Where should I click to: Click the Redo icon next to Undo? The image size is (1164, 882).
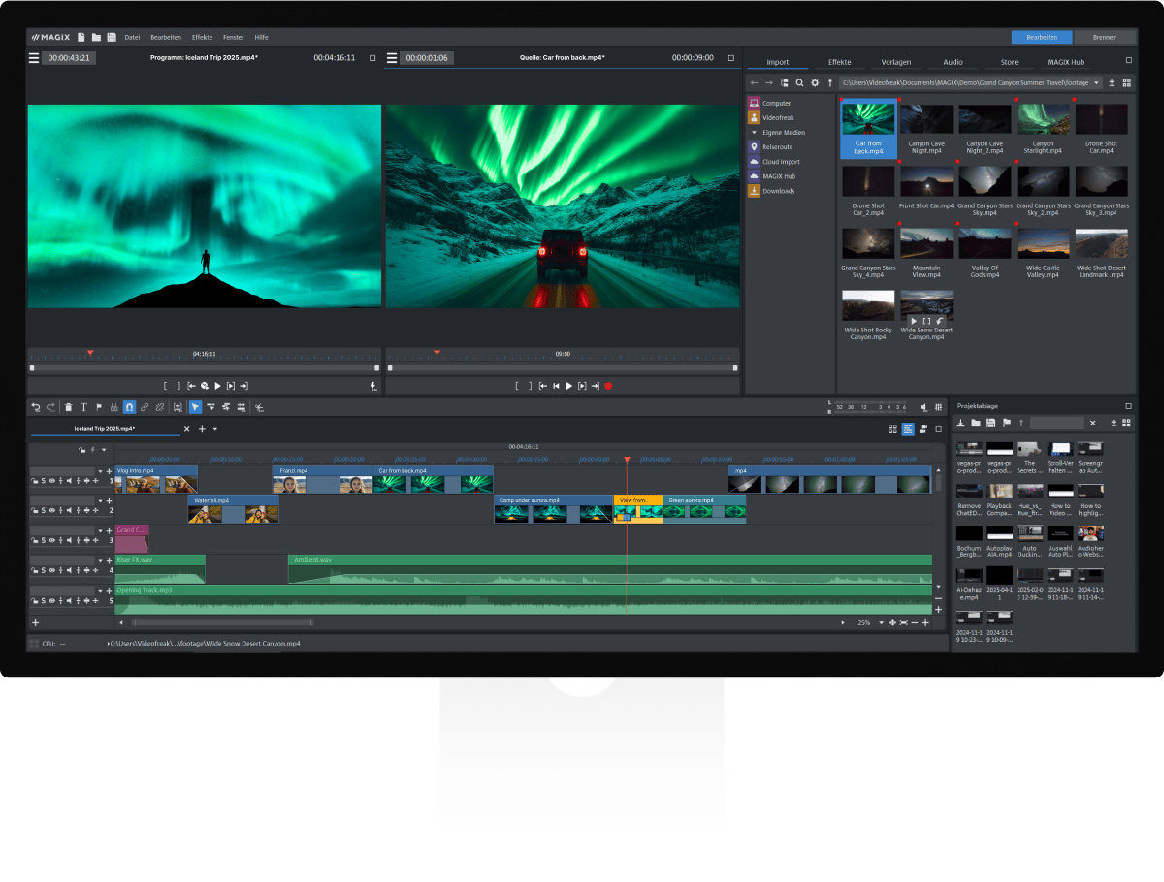point(51,407)
